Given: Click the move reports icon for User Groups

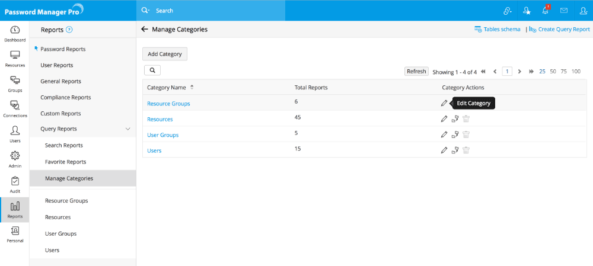Looking at the screenshot, I should pos(455,134).
